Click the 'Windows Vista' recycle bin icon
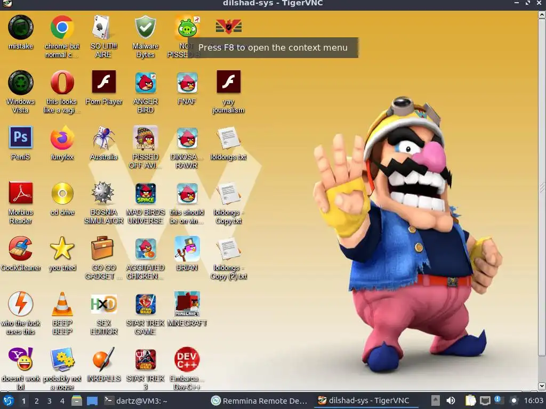The height and width of the screenshot is (409, 546). point(21,83)
